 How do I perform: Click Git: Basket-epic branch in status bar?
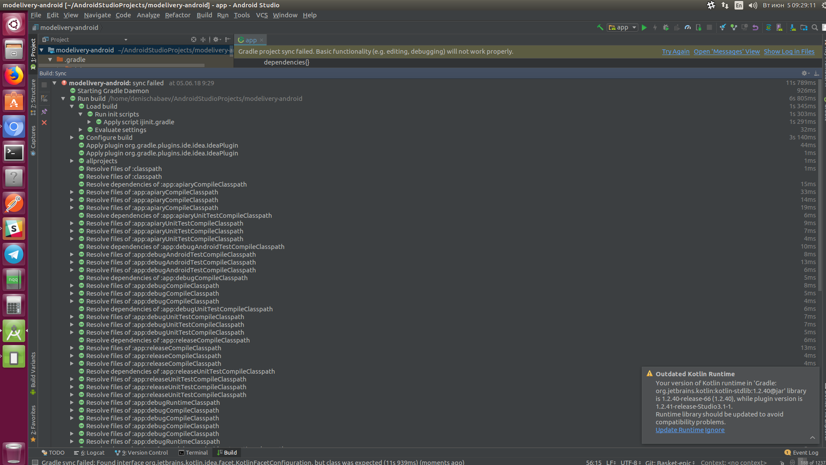click(x=670, y=462)
